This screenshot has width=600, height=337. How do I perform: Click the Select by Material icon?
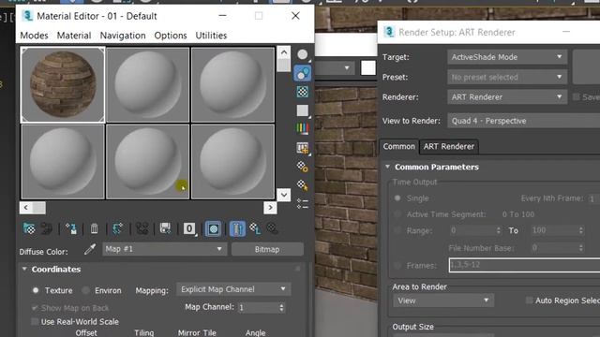(302, 185)
